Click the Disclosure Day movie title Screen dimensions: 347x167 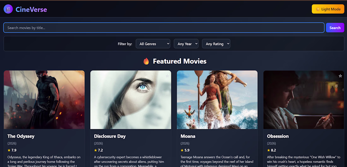click(110, 136)
